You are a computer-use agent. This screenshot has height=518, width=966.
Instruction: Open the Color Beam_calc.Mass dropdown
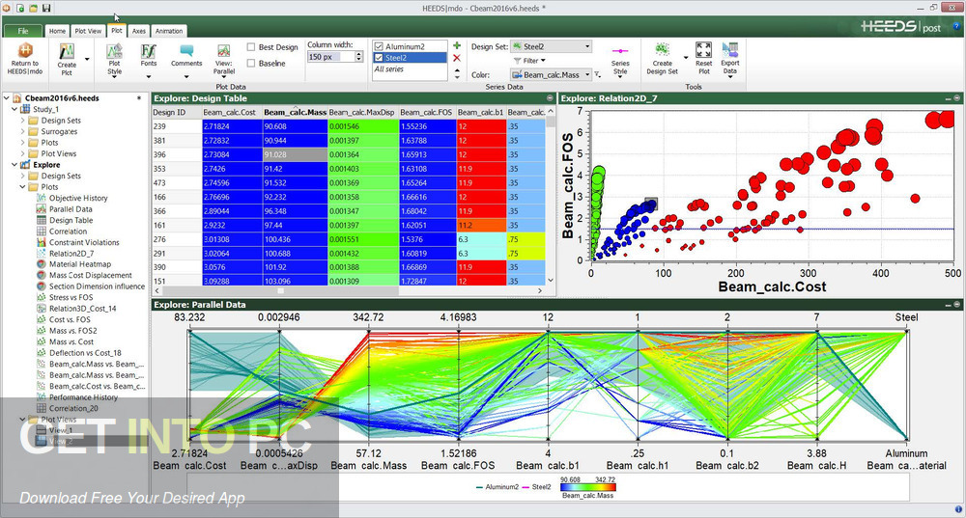coord(552,74)
